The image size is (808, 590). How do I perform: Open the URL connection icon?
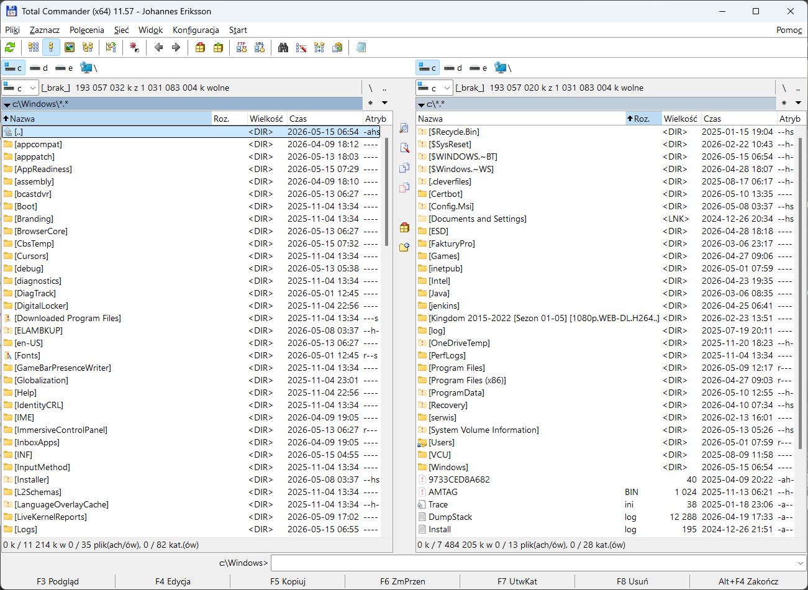tap(260, 47)
